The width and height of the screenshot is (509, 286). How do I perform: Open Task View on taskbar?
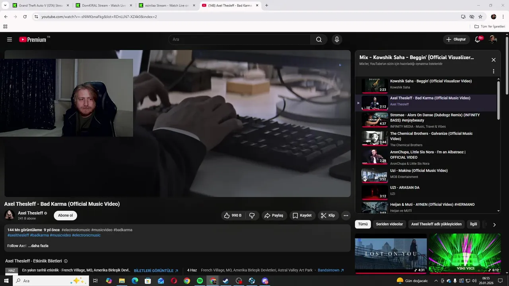click(x=95, y=281)
